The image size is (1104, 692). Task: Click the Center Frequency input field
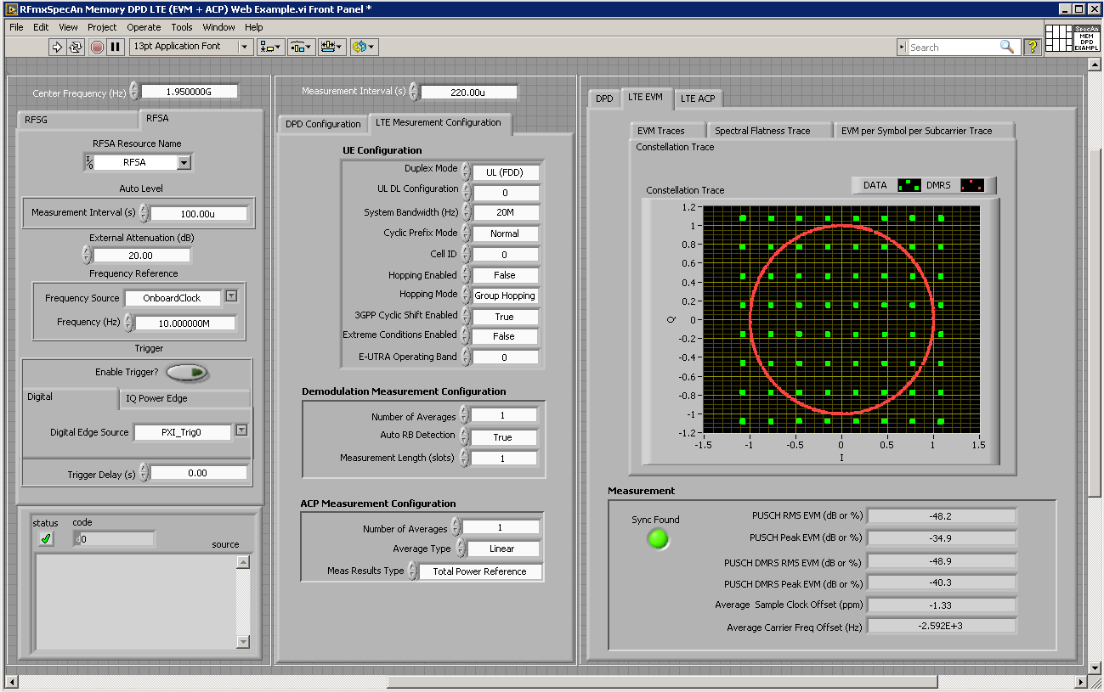(190, 92)
